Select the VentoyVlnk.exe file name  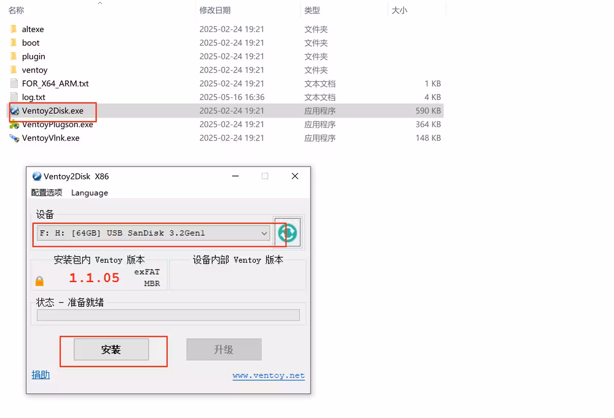[50, 138]
